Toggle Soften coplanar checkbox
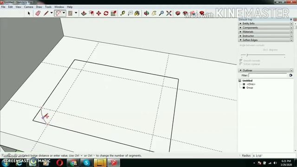 pyautogui.click(x=241, y=64)
